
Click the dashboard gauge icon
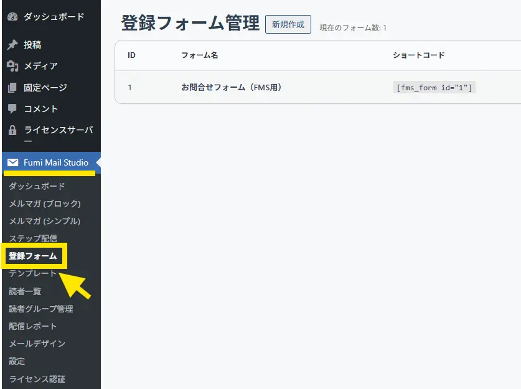tap(12, 17)
